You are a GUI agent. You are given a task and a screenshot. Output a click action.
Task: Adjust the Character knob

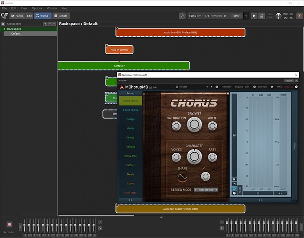coord(194,157)
